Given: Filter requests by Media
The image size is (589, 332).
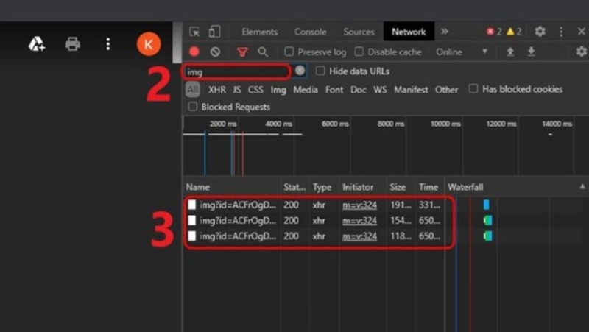Looking at the screenshot, I should [x=306, y=90].
